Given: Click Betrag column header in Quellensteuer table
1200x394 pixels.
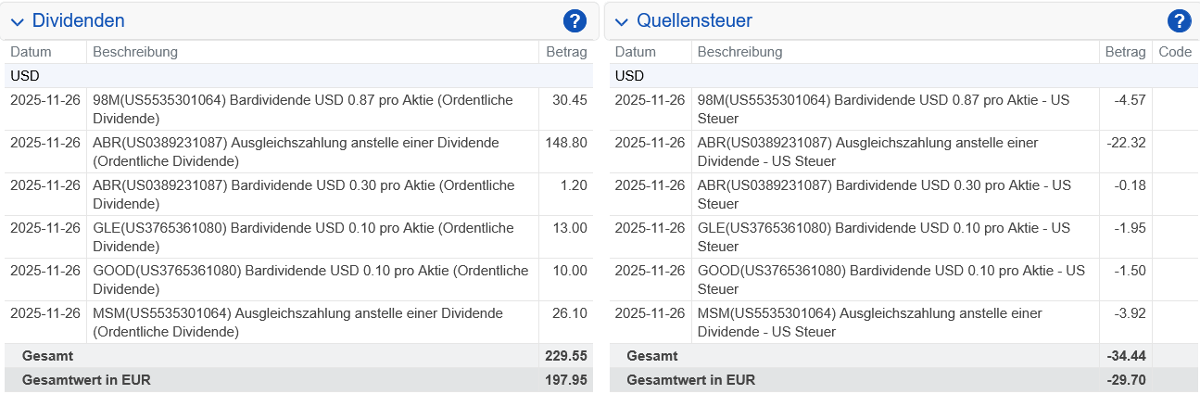Looking at the screenshot, I should pyautogui.click(x=1125, y=52).
